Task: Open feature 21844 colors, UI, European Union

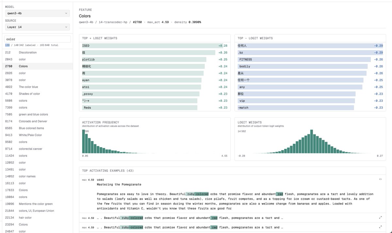Action: coord(37,211)
